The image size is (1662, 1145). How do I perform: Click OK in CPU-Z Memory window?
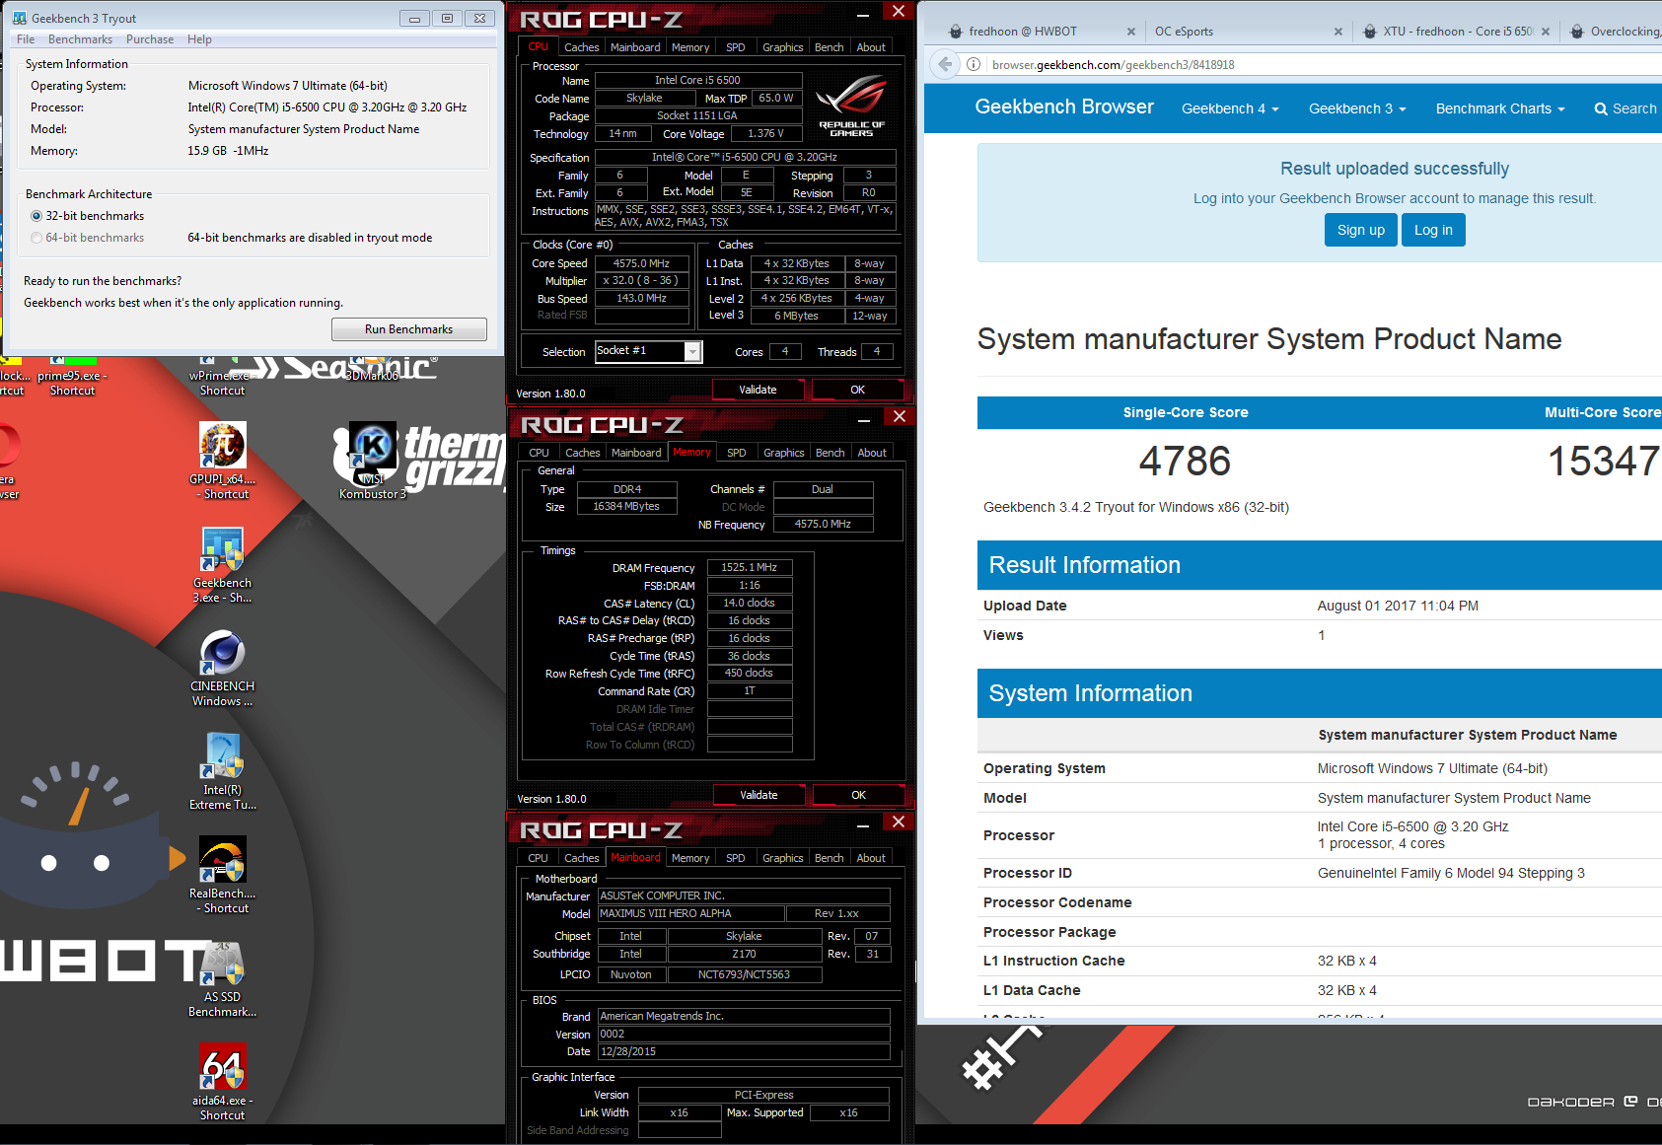click(858, 795)
